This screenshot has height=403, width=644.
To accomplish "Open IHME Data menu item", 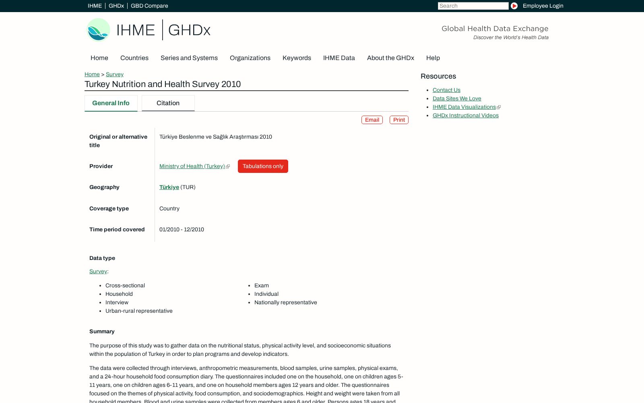I will click(339, 58).
